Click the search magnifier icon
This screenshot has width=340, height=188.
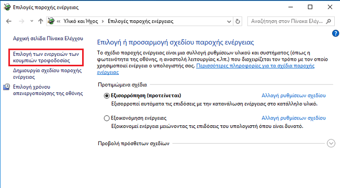click(328, 21)
